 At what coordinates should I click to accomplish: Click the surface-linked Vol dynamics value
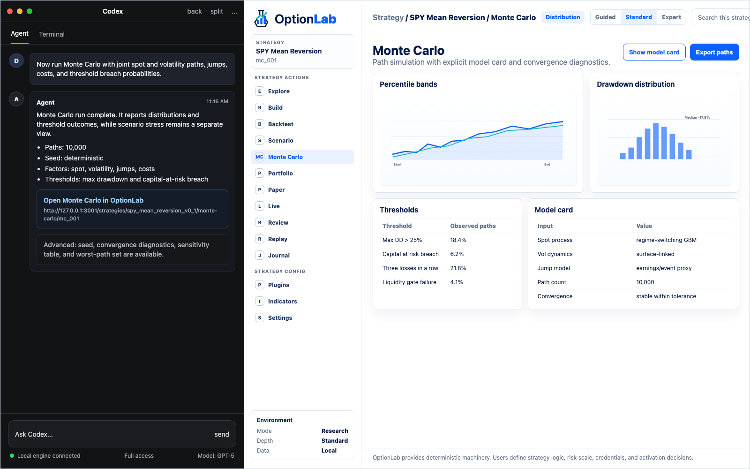tap(655, 254)
